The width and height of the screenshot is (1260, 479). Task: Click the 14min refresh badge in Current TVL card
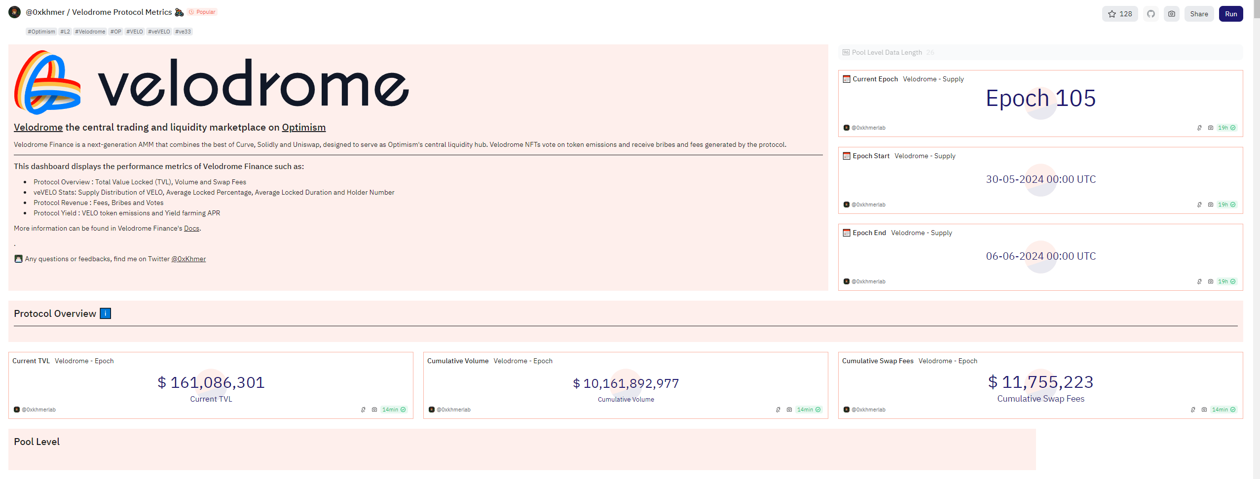pos(394,410)
